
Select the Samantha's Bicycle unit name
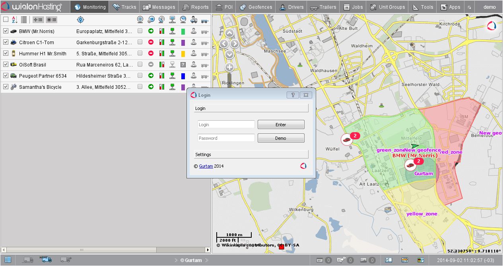[40, 87]
